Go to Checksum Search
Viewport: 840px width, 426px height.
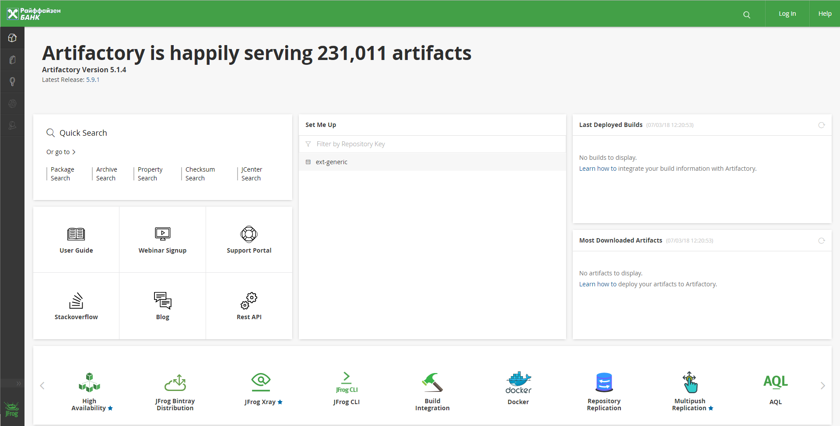coord(200,174)
